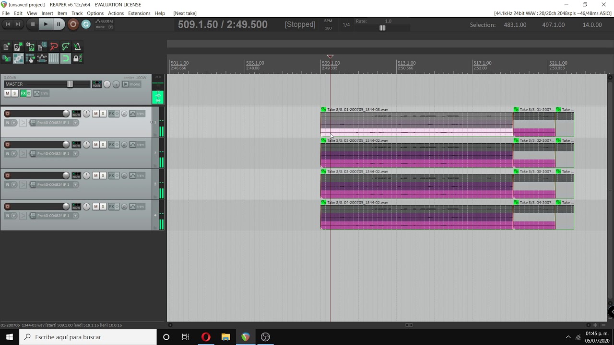
Task: Select the 01-200705_1344-03.wav item on track 1
Action: [417, 125]
